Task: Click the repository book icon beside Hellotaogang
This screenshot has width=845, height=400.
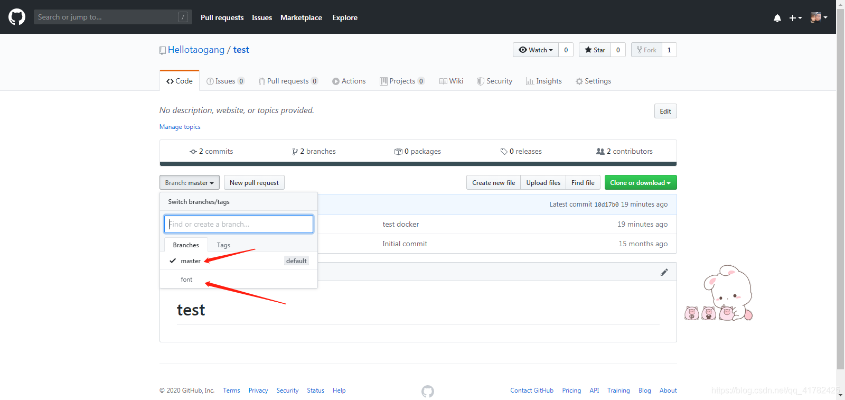Action: point(163,50)
